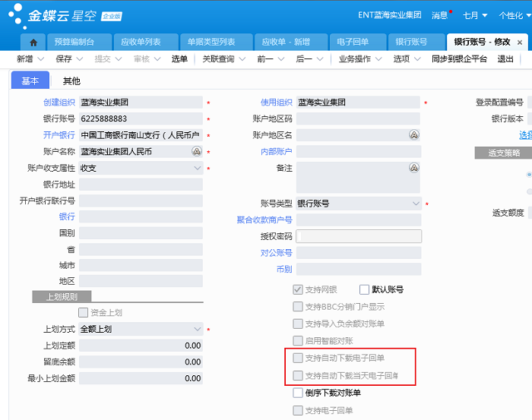Toggle the 倒序下载对账单 checkbox
Screen dimensions: 532x420
tap(298, 393)
